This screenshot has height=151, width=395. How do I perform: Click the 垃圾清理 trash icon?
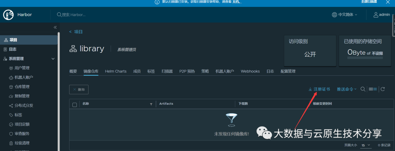[x=11, y=143]
